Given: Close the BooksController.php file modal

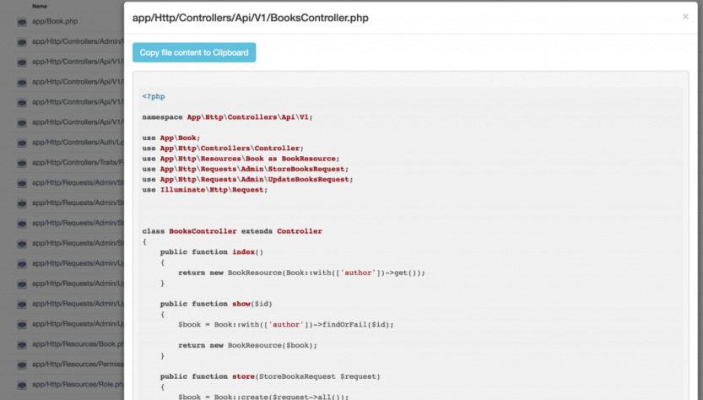Looking at the screenshot, I should 684,16.
